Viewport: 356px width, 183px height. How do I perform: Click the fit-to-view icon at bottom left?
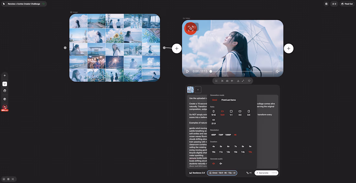click(x=13, y=179)
